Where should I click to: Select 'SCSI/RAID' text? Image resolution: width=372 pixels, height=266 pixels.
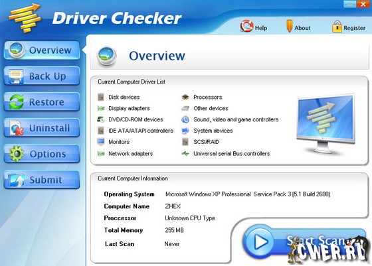[x=206, y=142]
